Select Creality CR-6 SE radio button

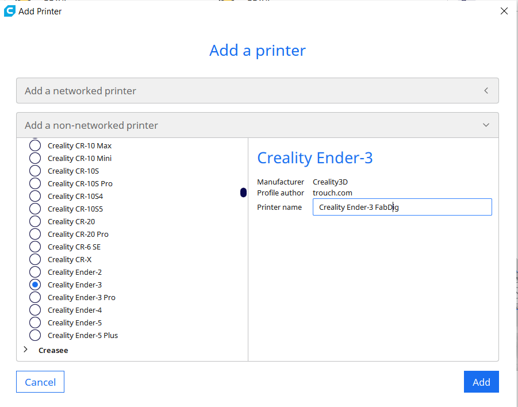pos(35,247)
